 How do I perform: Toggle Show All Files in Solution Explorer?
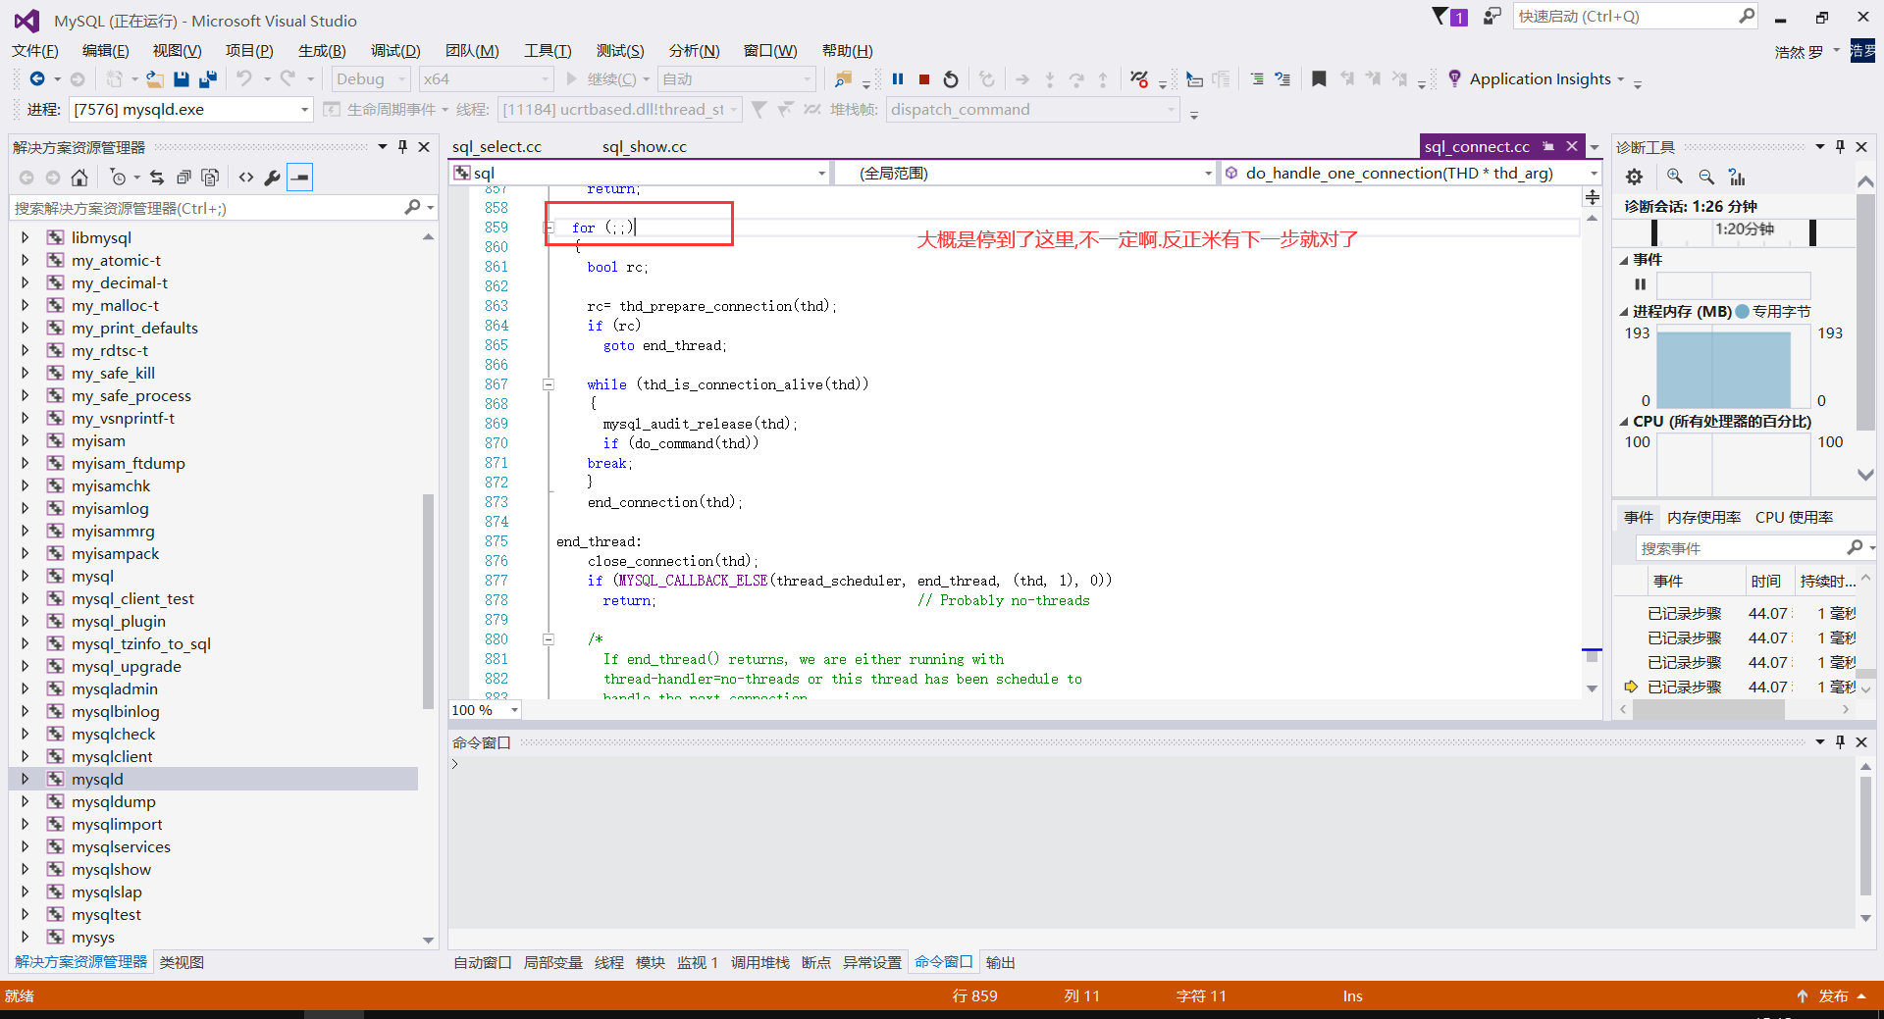pyautogui.click(x=210, y=178)
